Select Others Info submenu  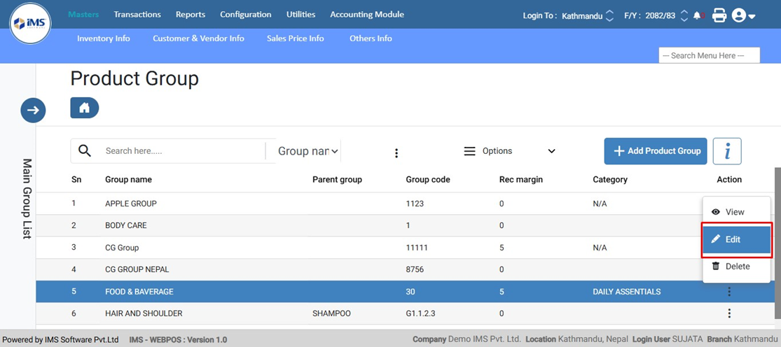click(x=371, y=38)
